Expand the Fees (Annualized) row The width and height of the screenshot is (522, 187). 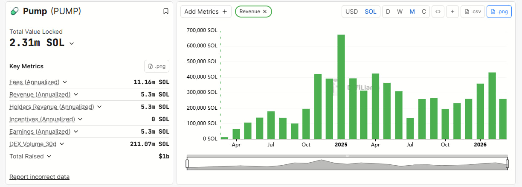65,82
